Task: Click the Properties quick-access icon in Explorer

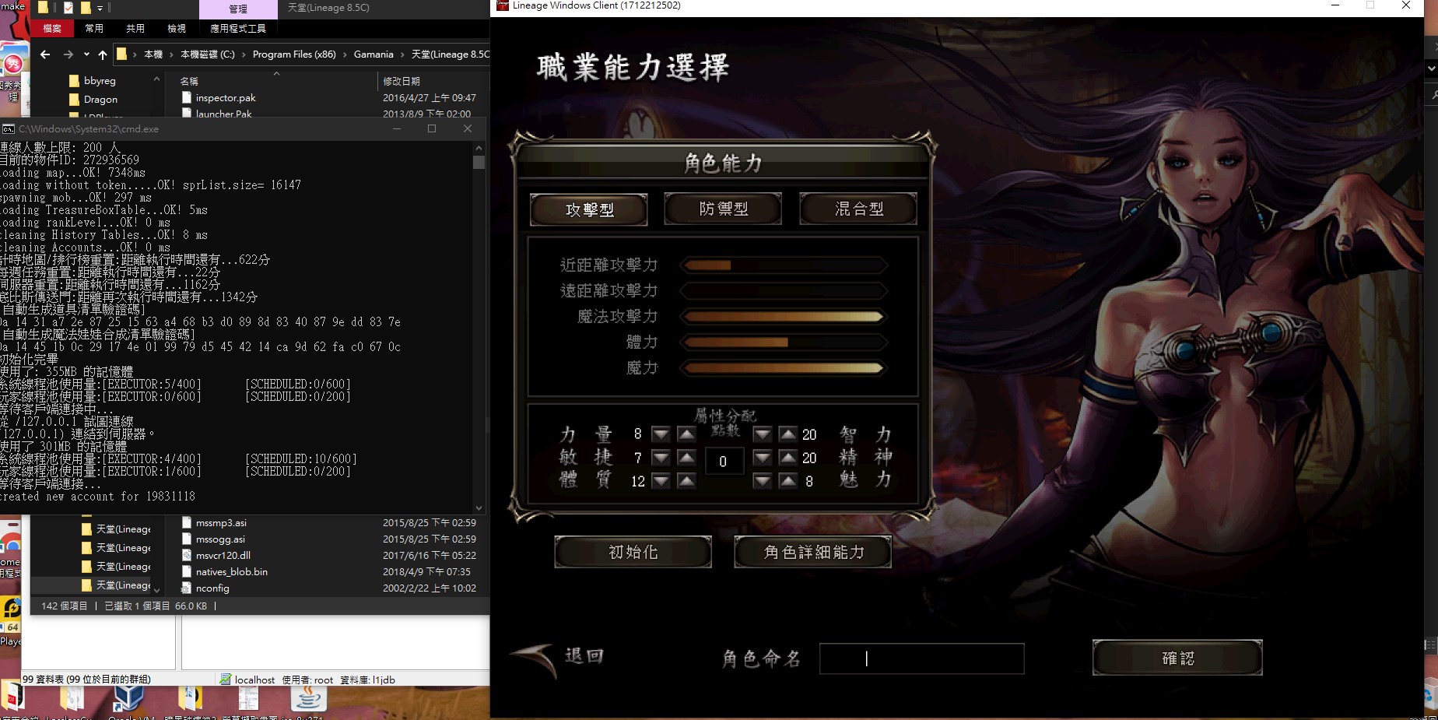Action: 68,8
